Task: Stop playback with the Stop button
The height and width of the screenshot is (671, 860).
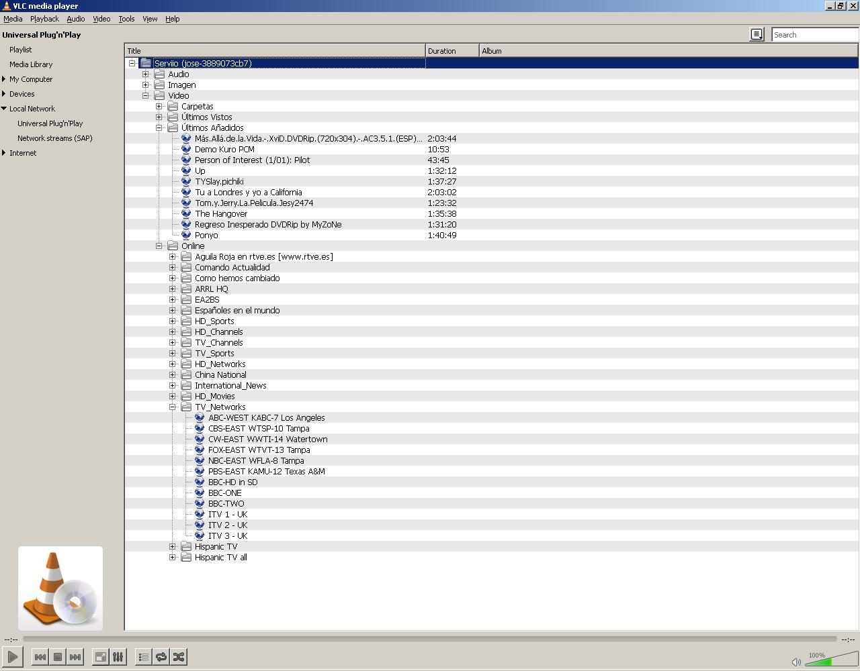Action: (58, 657)
